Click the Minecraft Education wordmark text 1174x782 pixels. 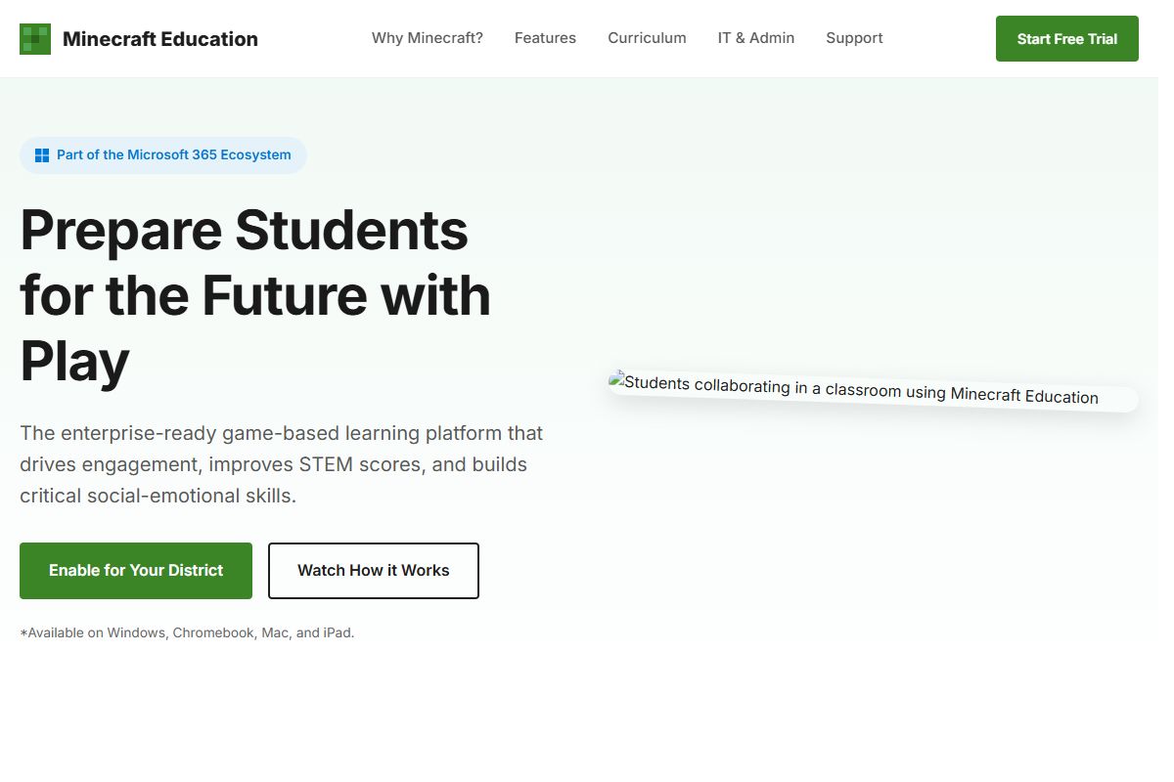(x=159, y=39)
